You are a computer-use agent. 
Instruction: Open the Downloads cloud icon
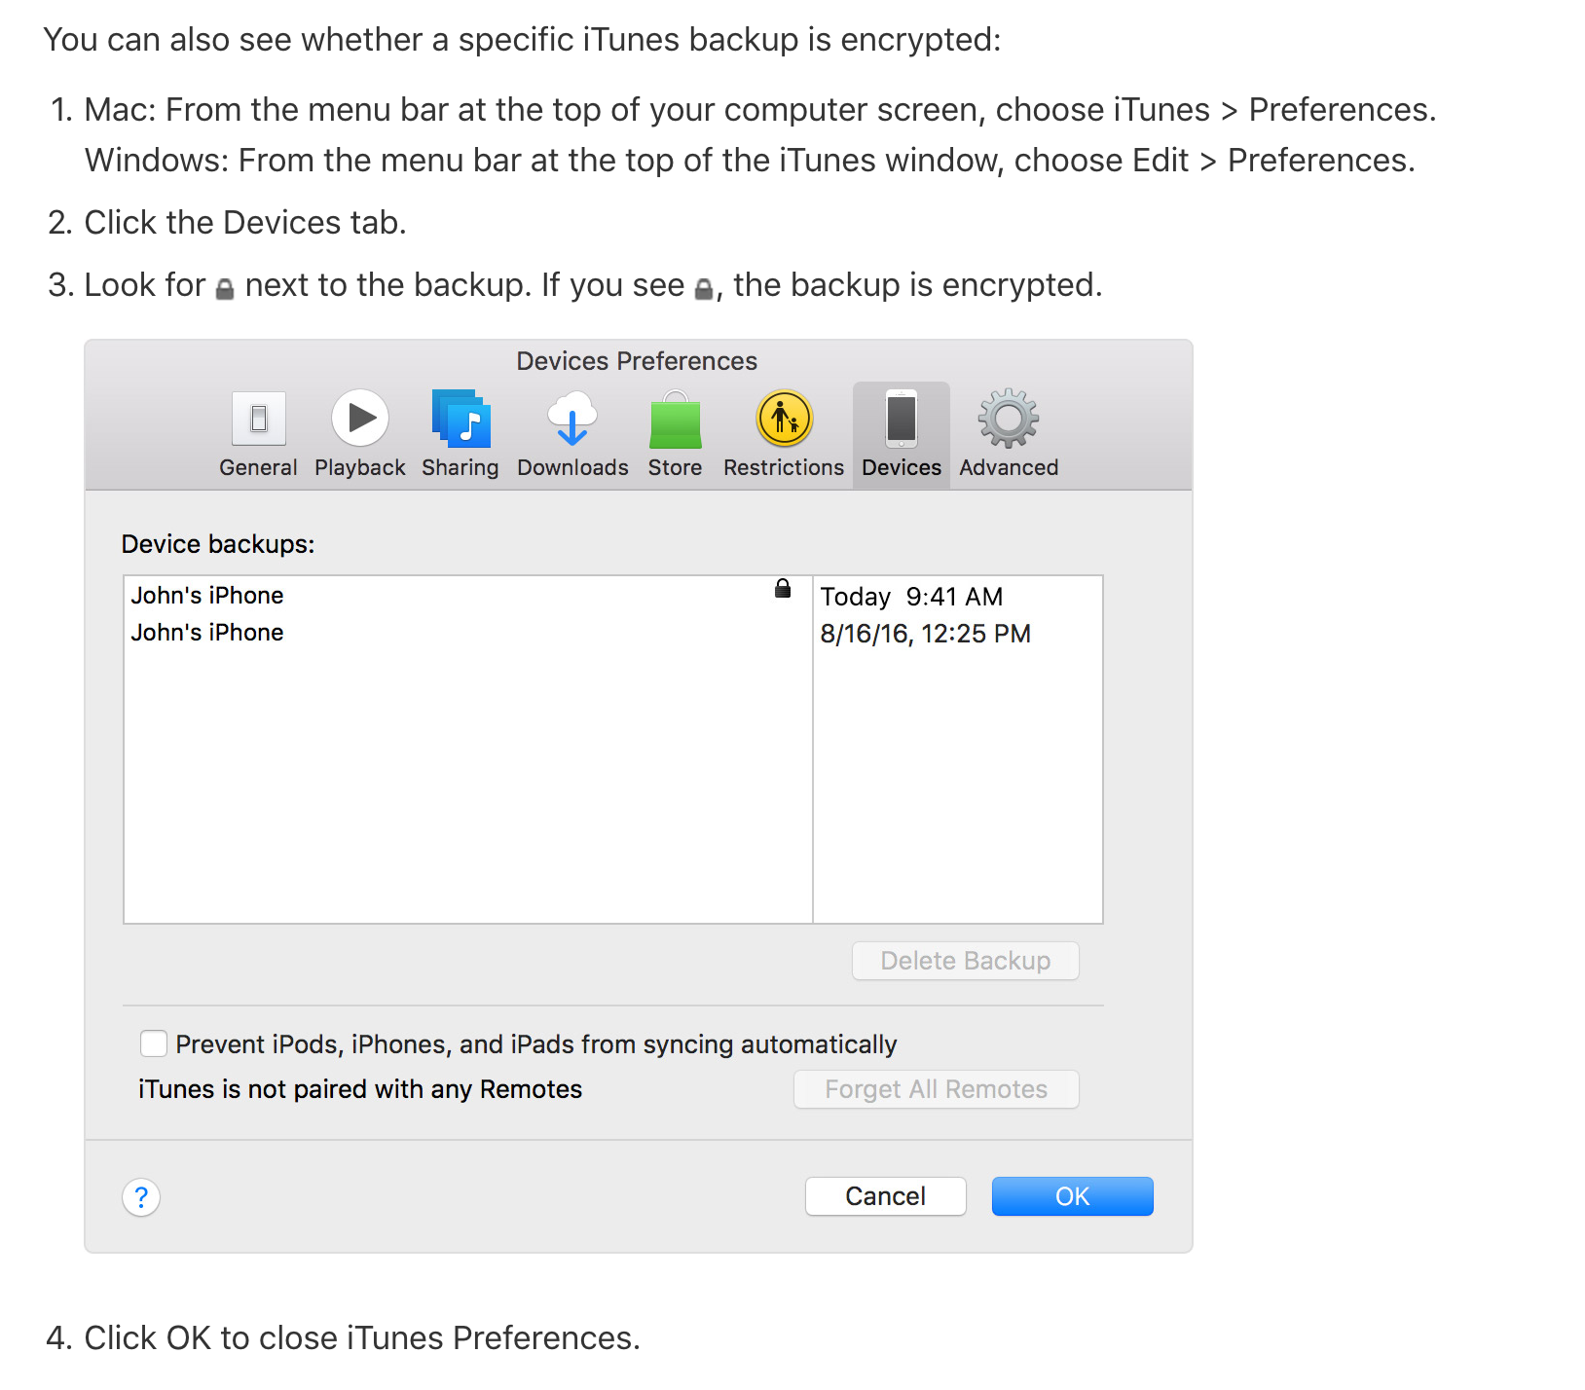[572, 419]
